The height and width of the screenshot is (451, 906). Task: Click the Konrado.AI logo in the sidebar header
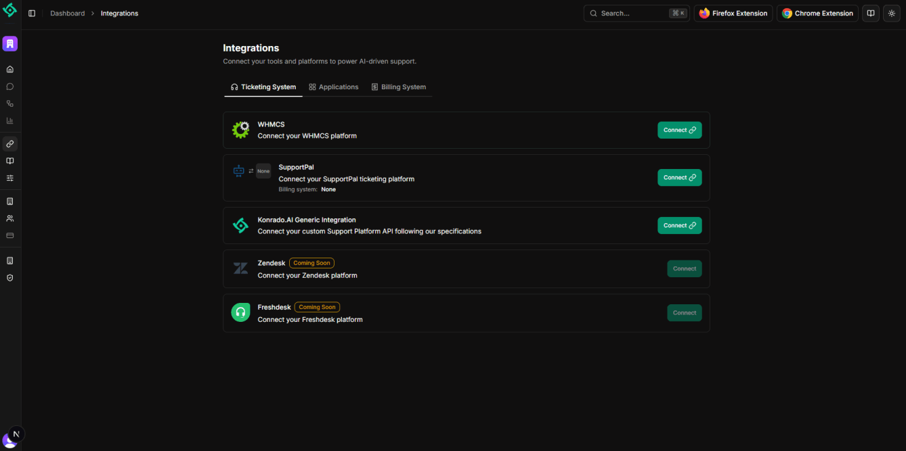tap(9, 10)
